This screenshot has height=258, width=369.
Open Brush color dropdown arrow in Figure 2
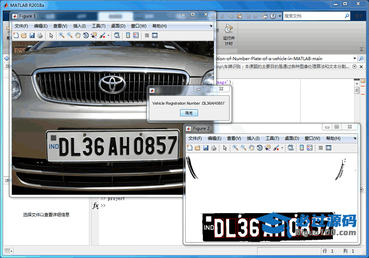click(282, 148)
